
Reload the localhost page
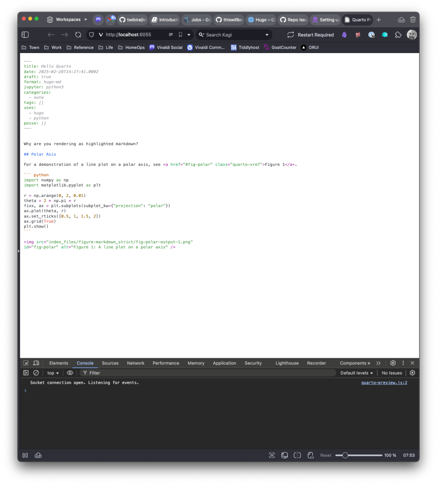point(78,35)
